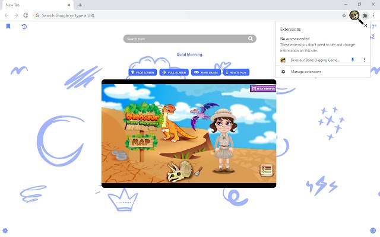This screenshot has width=380, height=237.
Task: Click the Dinosaur Bone Digging logo sign
Action: tap(142, 118)
